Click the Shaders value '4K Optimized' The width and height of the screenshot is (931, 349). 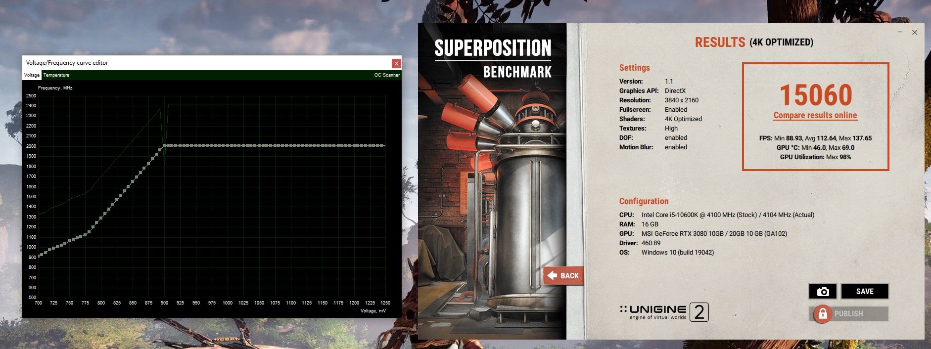pos(683,119)
